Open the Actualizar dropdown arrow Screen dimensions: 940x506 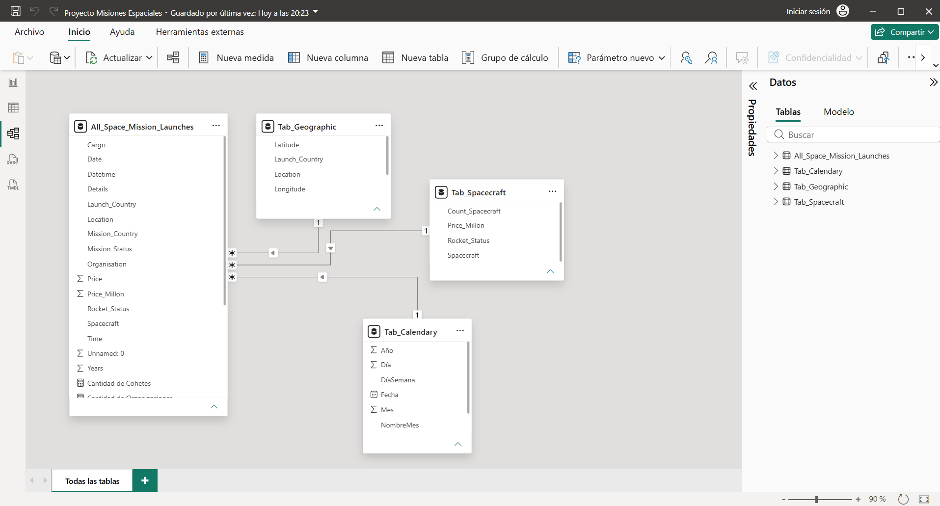tap(149, 57)
